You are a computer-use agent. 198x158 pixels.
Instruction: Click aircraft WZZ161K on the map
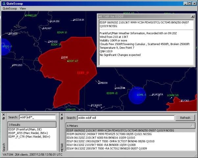(79, 20)
